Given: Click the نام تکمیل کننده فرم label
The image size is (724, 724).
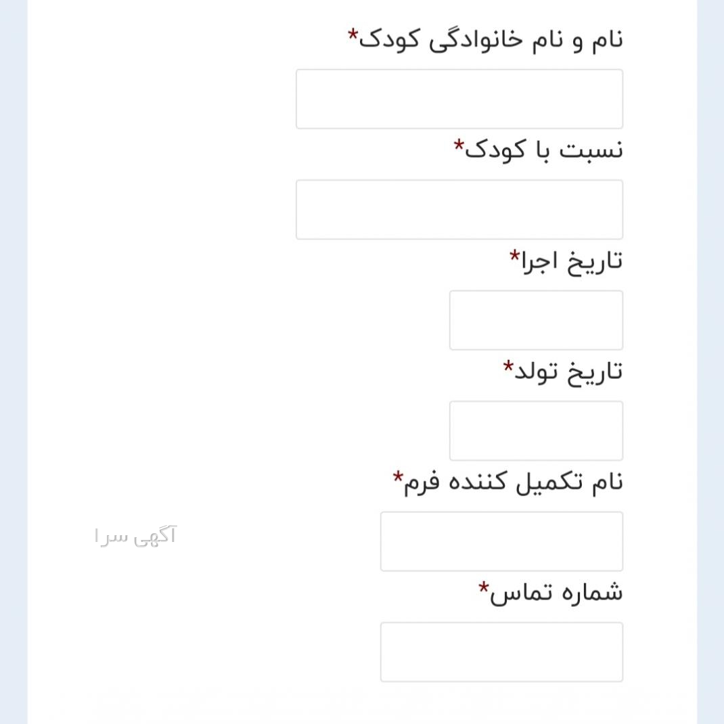Looking at the screenshot, I should click(x=513, y=482).
